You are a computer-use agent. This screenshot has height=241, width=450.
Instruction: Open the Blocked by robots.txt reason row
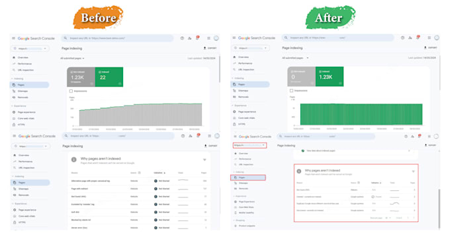click(x=139, y=220)
